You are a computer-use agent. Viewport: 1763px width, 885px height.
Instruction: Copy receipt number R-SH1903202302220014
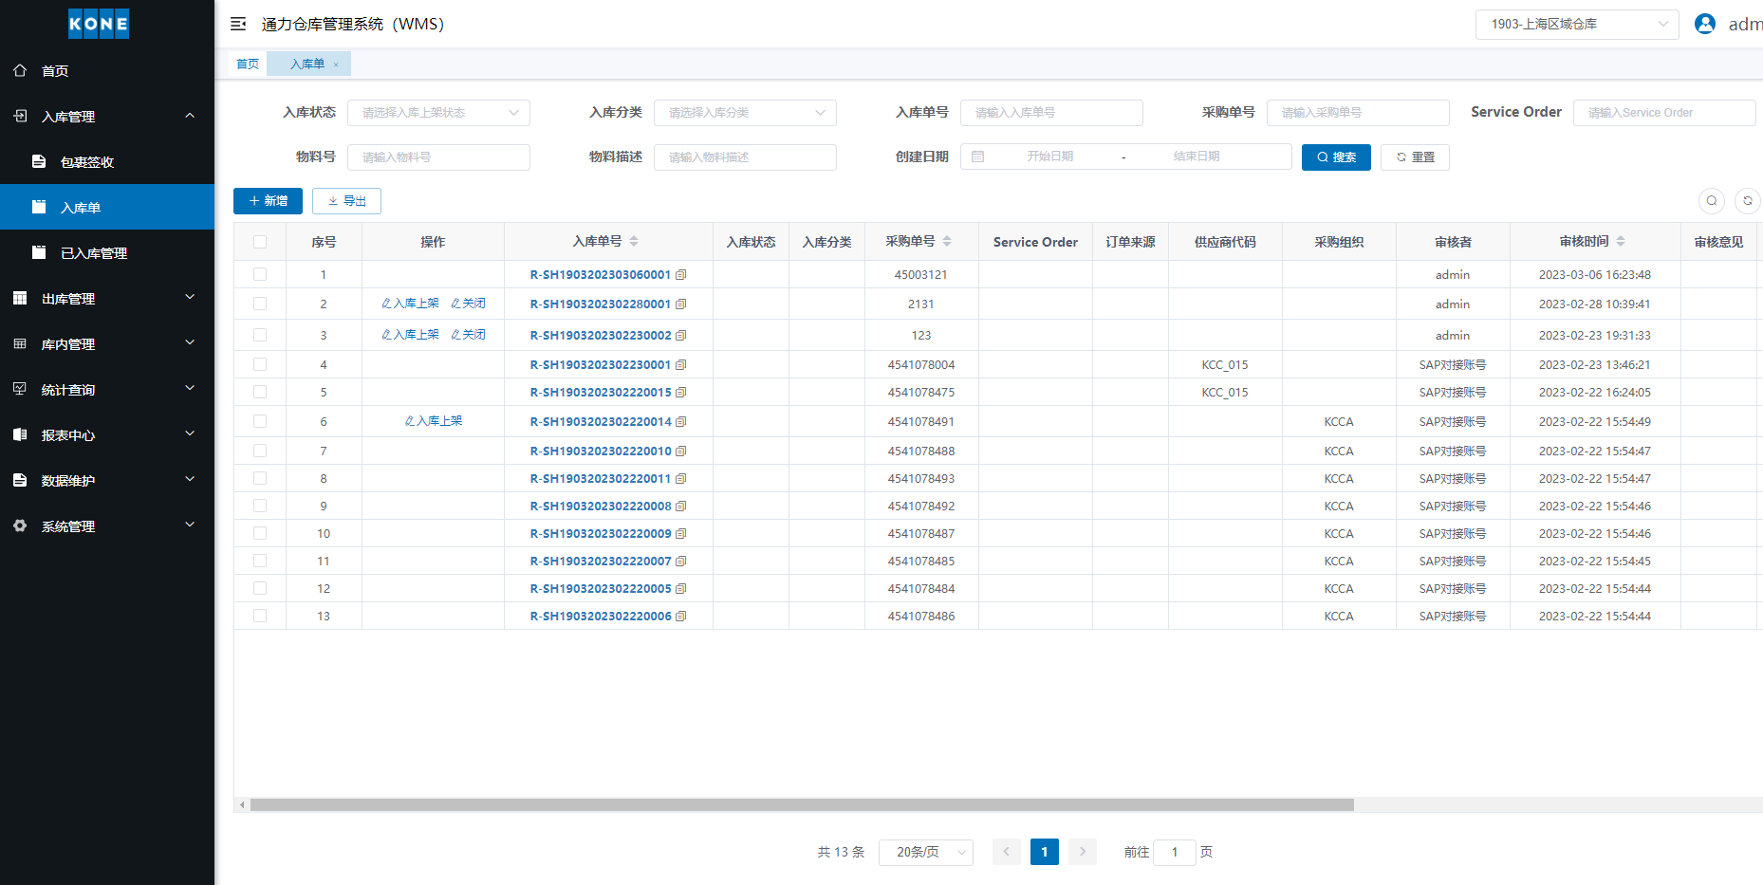click(x=681, y=422)
